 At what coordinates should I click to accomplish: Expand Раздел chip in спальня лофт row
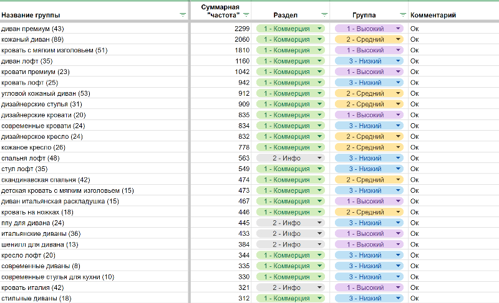coord(319,158)
